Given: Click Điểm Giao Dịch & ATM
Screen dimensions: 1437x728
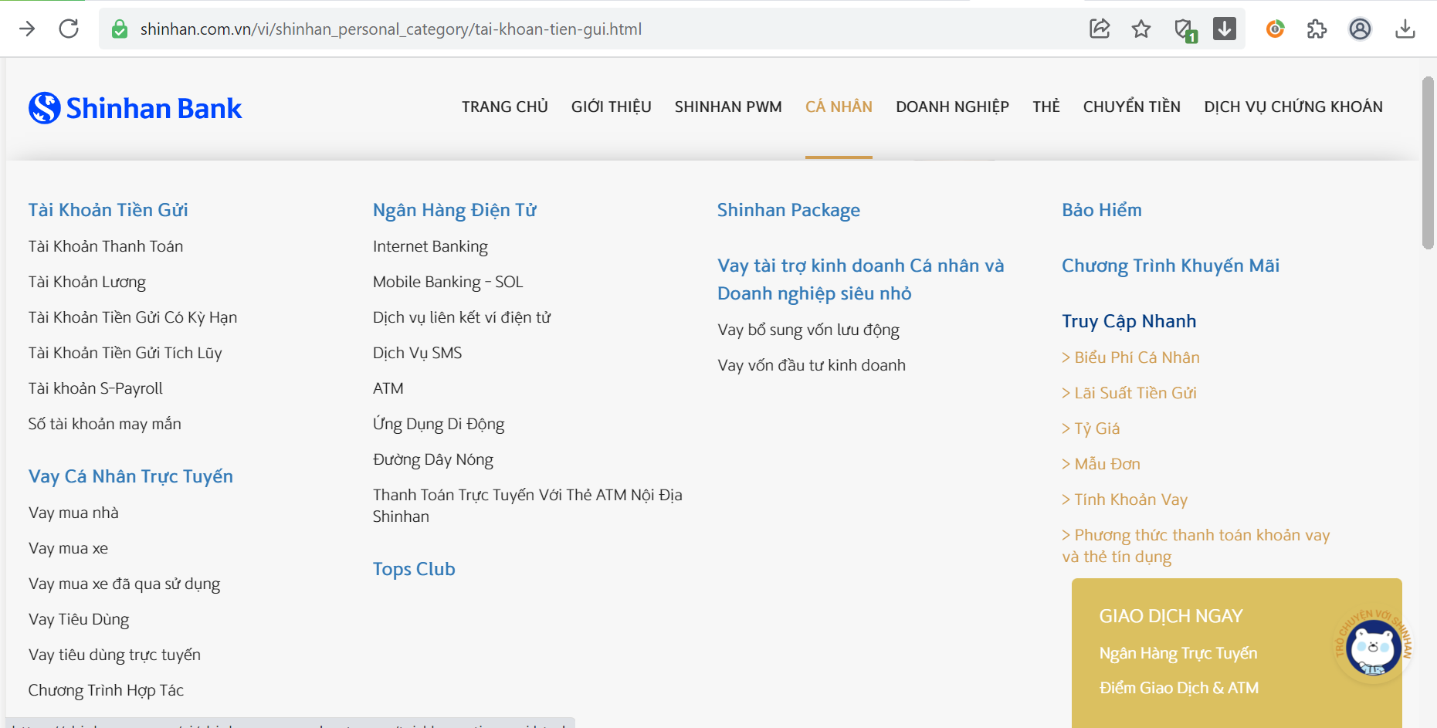Looking at the screenshot, I should click(1179, 688).
